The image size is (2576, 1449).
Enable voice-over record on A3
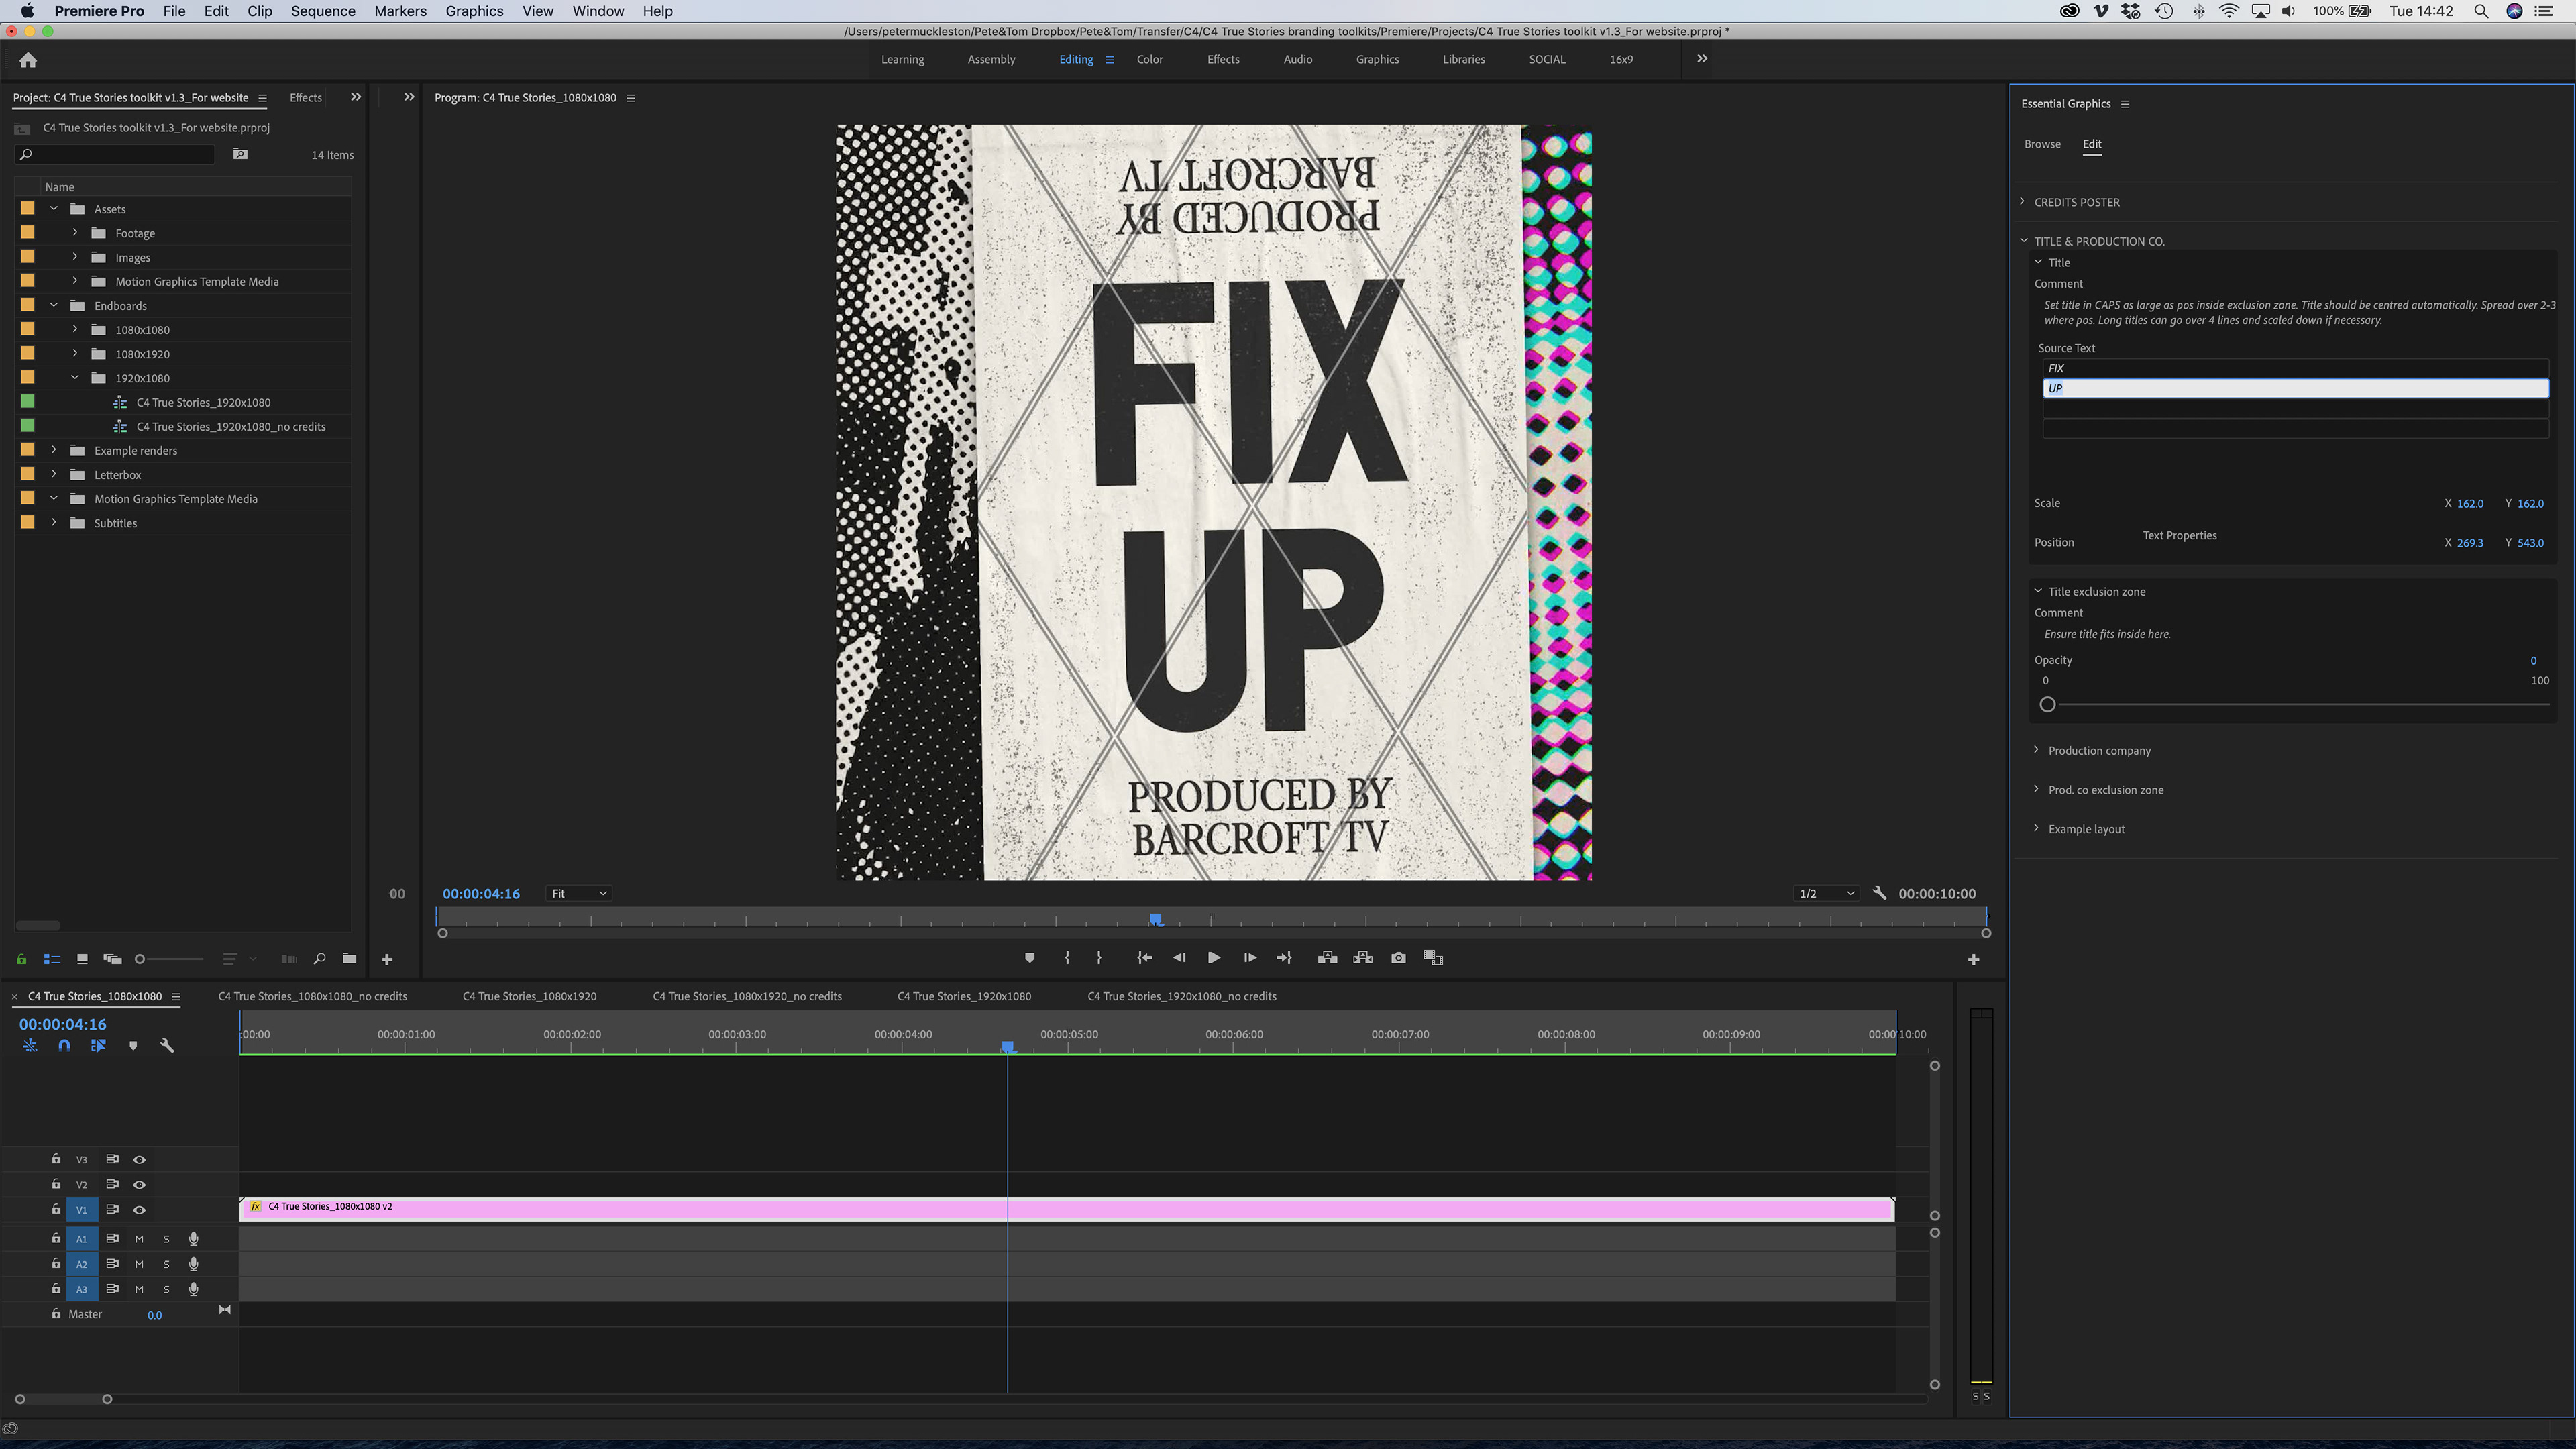[x=194, y=1289]
